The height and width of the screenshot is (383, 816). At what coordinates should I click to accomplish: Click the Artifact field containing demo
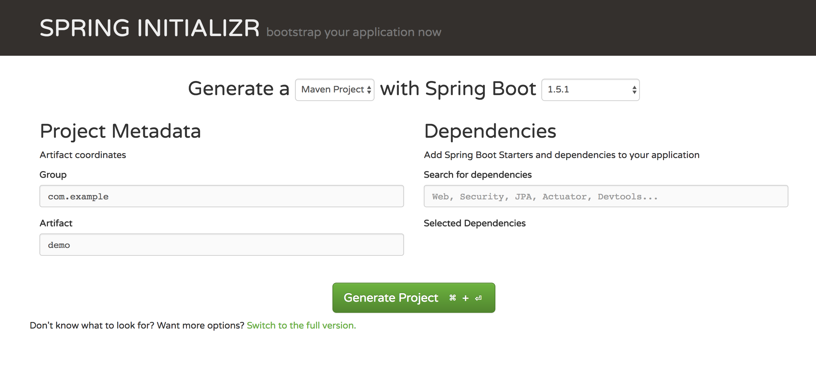point(221,245)
